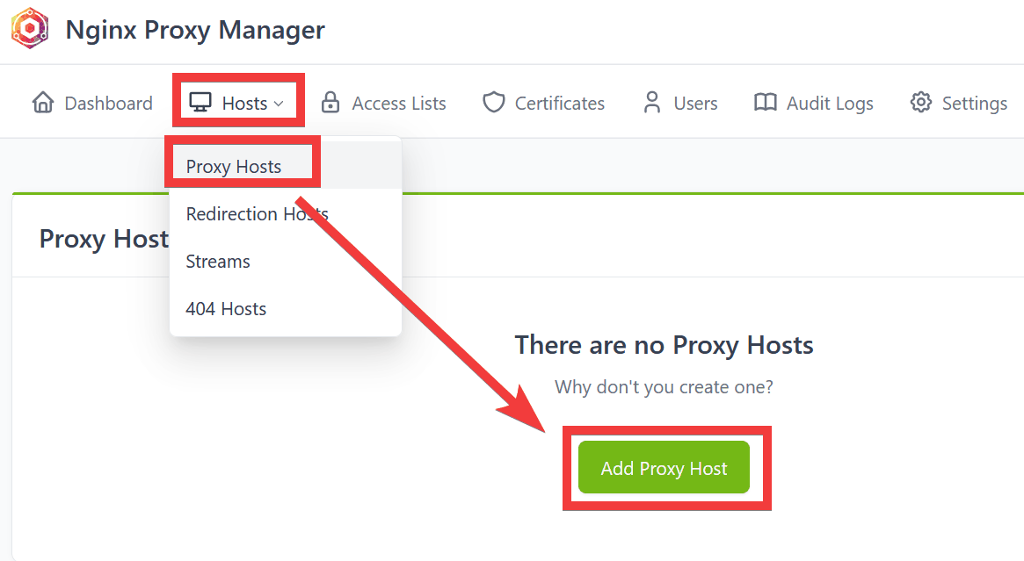The height and width of the screenshot is (561, 1024).
Task: Choose Redirection Hosts in Hosts menu
Action: [x=257, y=214]
